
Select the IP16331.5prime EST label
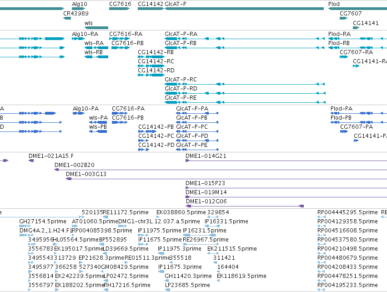226,222
